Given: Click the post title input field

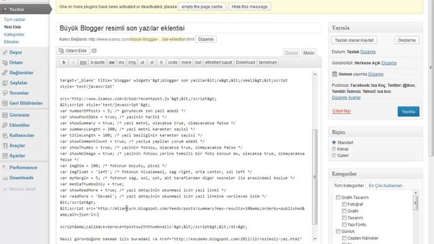Looking at the screenshot, I should (189, 28).
